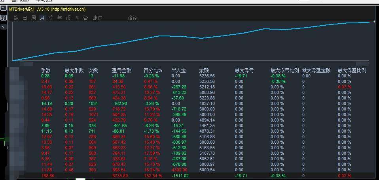Select the lots cell 16.06

(46, 87)
